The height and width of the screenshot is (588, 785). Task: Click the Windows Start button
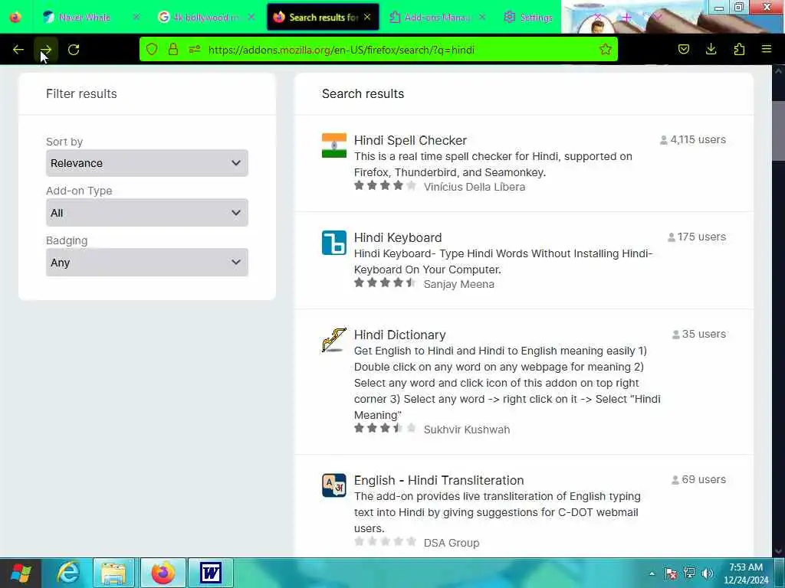click(x=21, y=573)
